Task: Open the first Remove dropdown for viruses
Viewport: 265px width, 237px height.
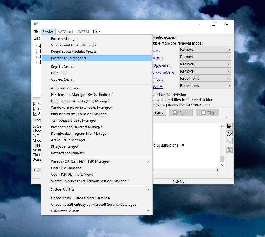Action: click(x=205, y=50)
